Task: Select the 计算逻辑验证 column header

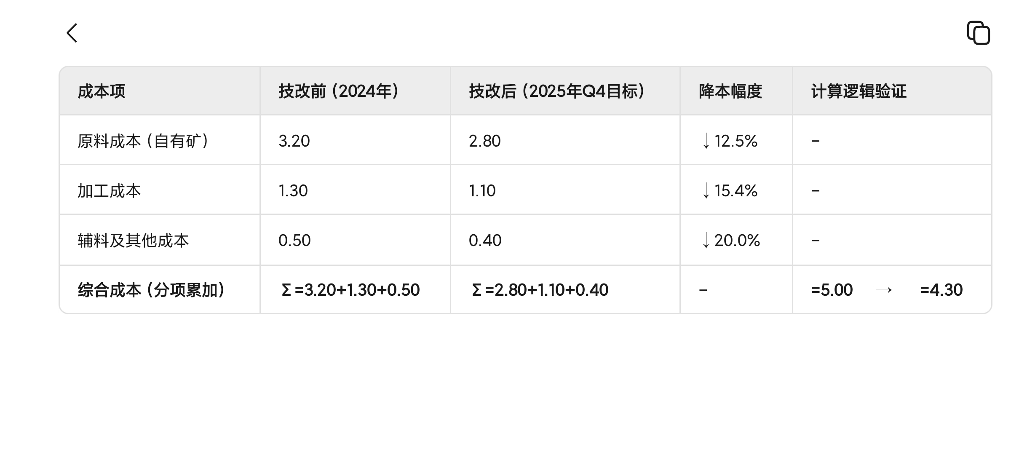Action: 859,91
